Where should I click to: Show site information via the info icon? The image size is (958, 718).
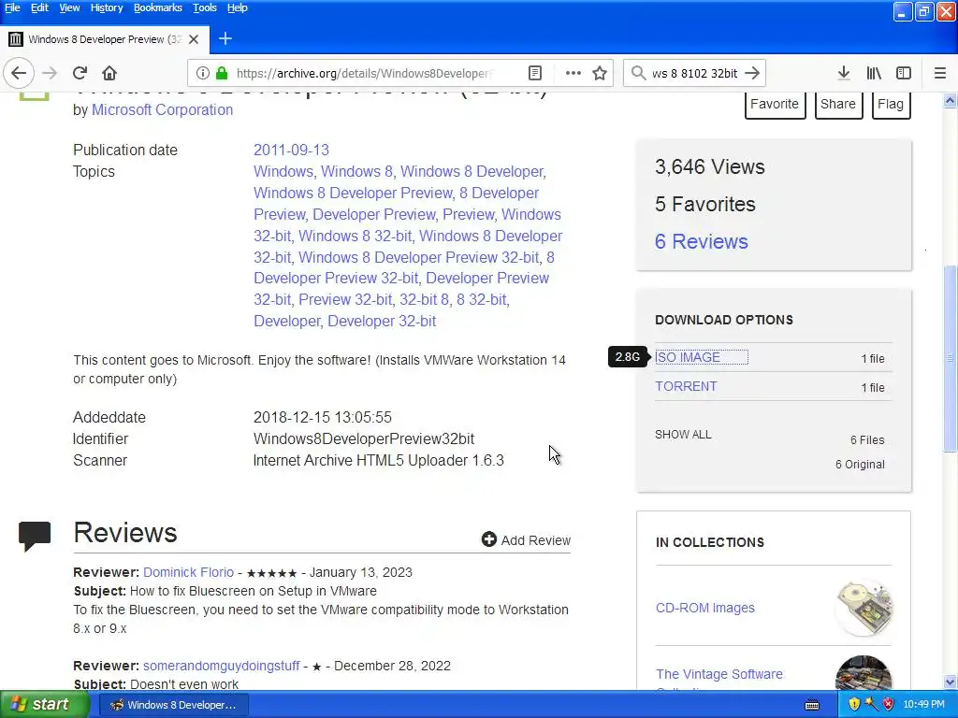[x=202, y=73]
